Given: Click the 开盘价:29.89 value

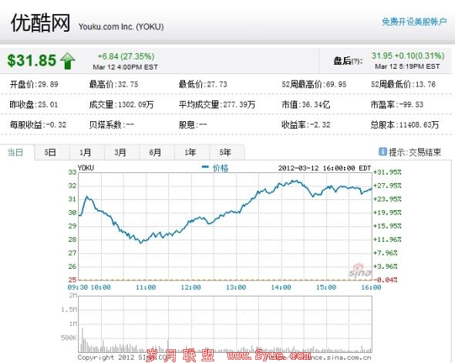Looking at the screenshot, I should (34, 85).
